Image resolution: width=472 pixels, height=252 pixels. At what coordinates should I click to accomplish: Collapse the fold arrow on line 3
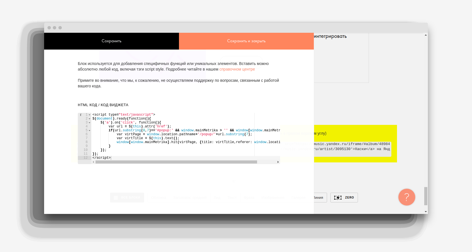(x=90, y=123)
